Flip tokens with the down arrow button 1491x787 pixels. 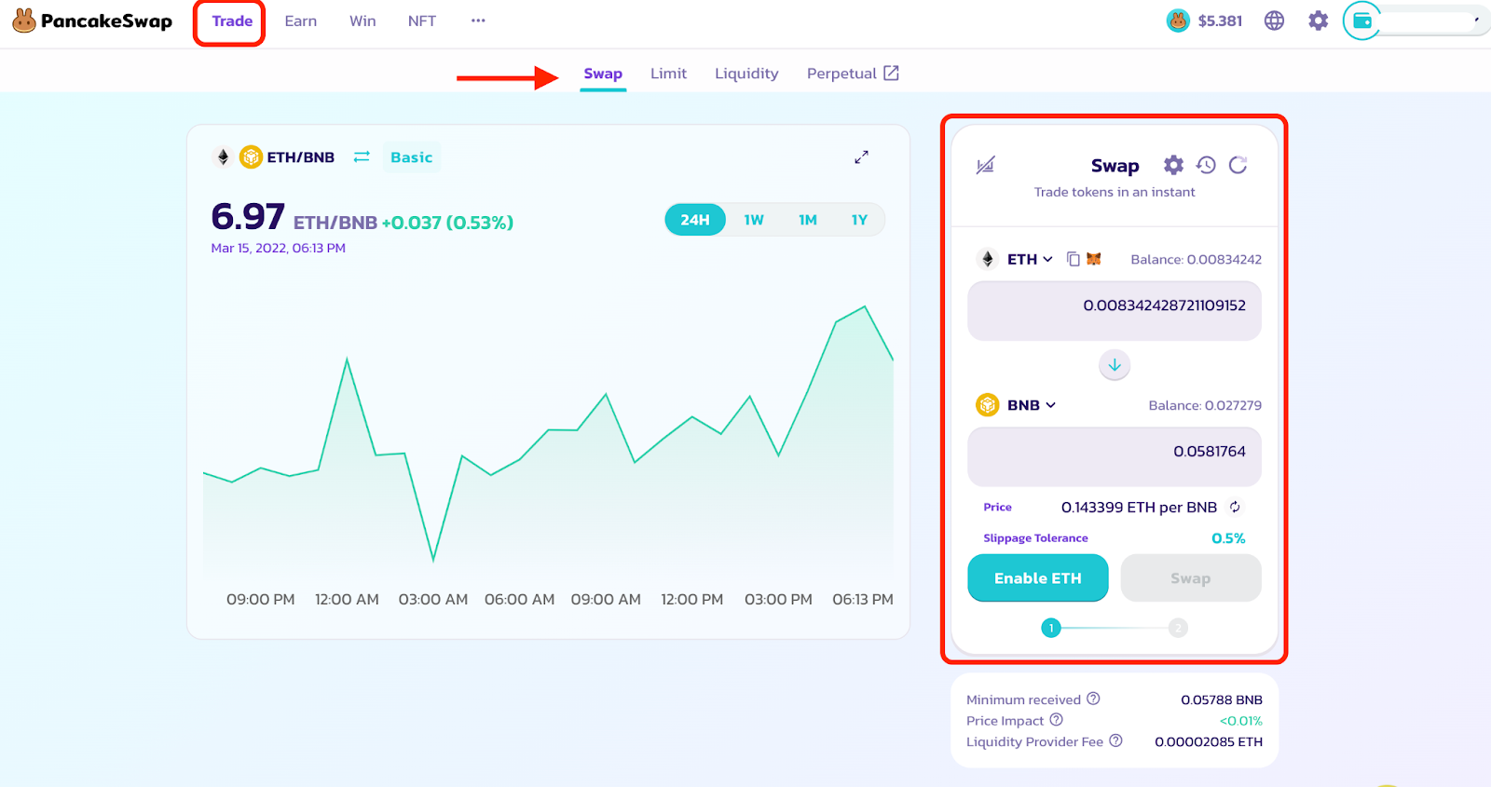[x=1115, y=365]
